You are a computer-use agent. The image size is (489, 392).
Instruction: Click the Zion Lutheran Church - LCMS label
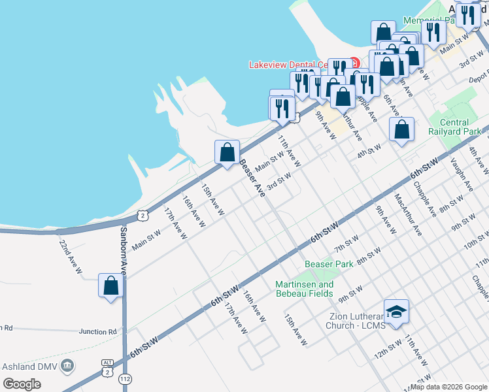pos(356,321)
